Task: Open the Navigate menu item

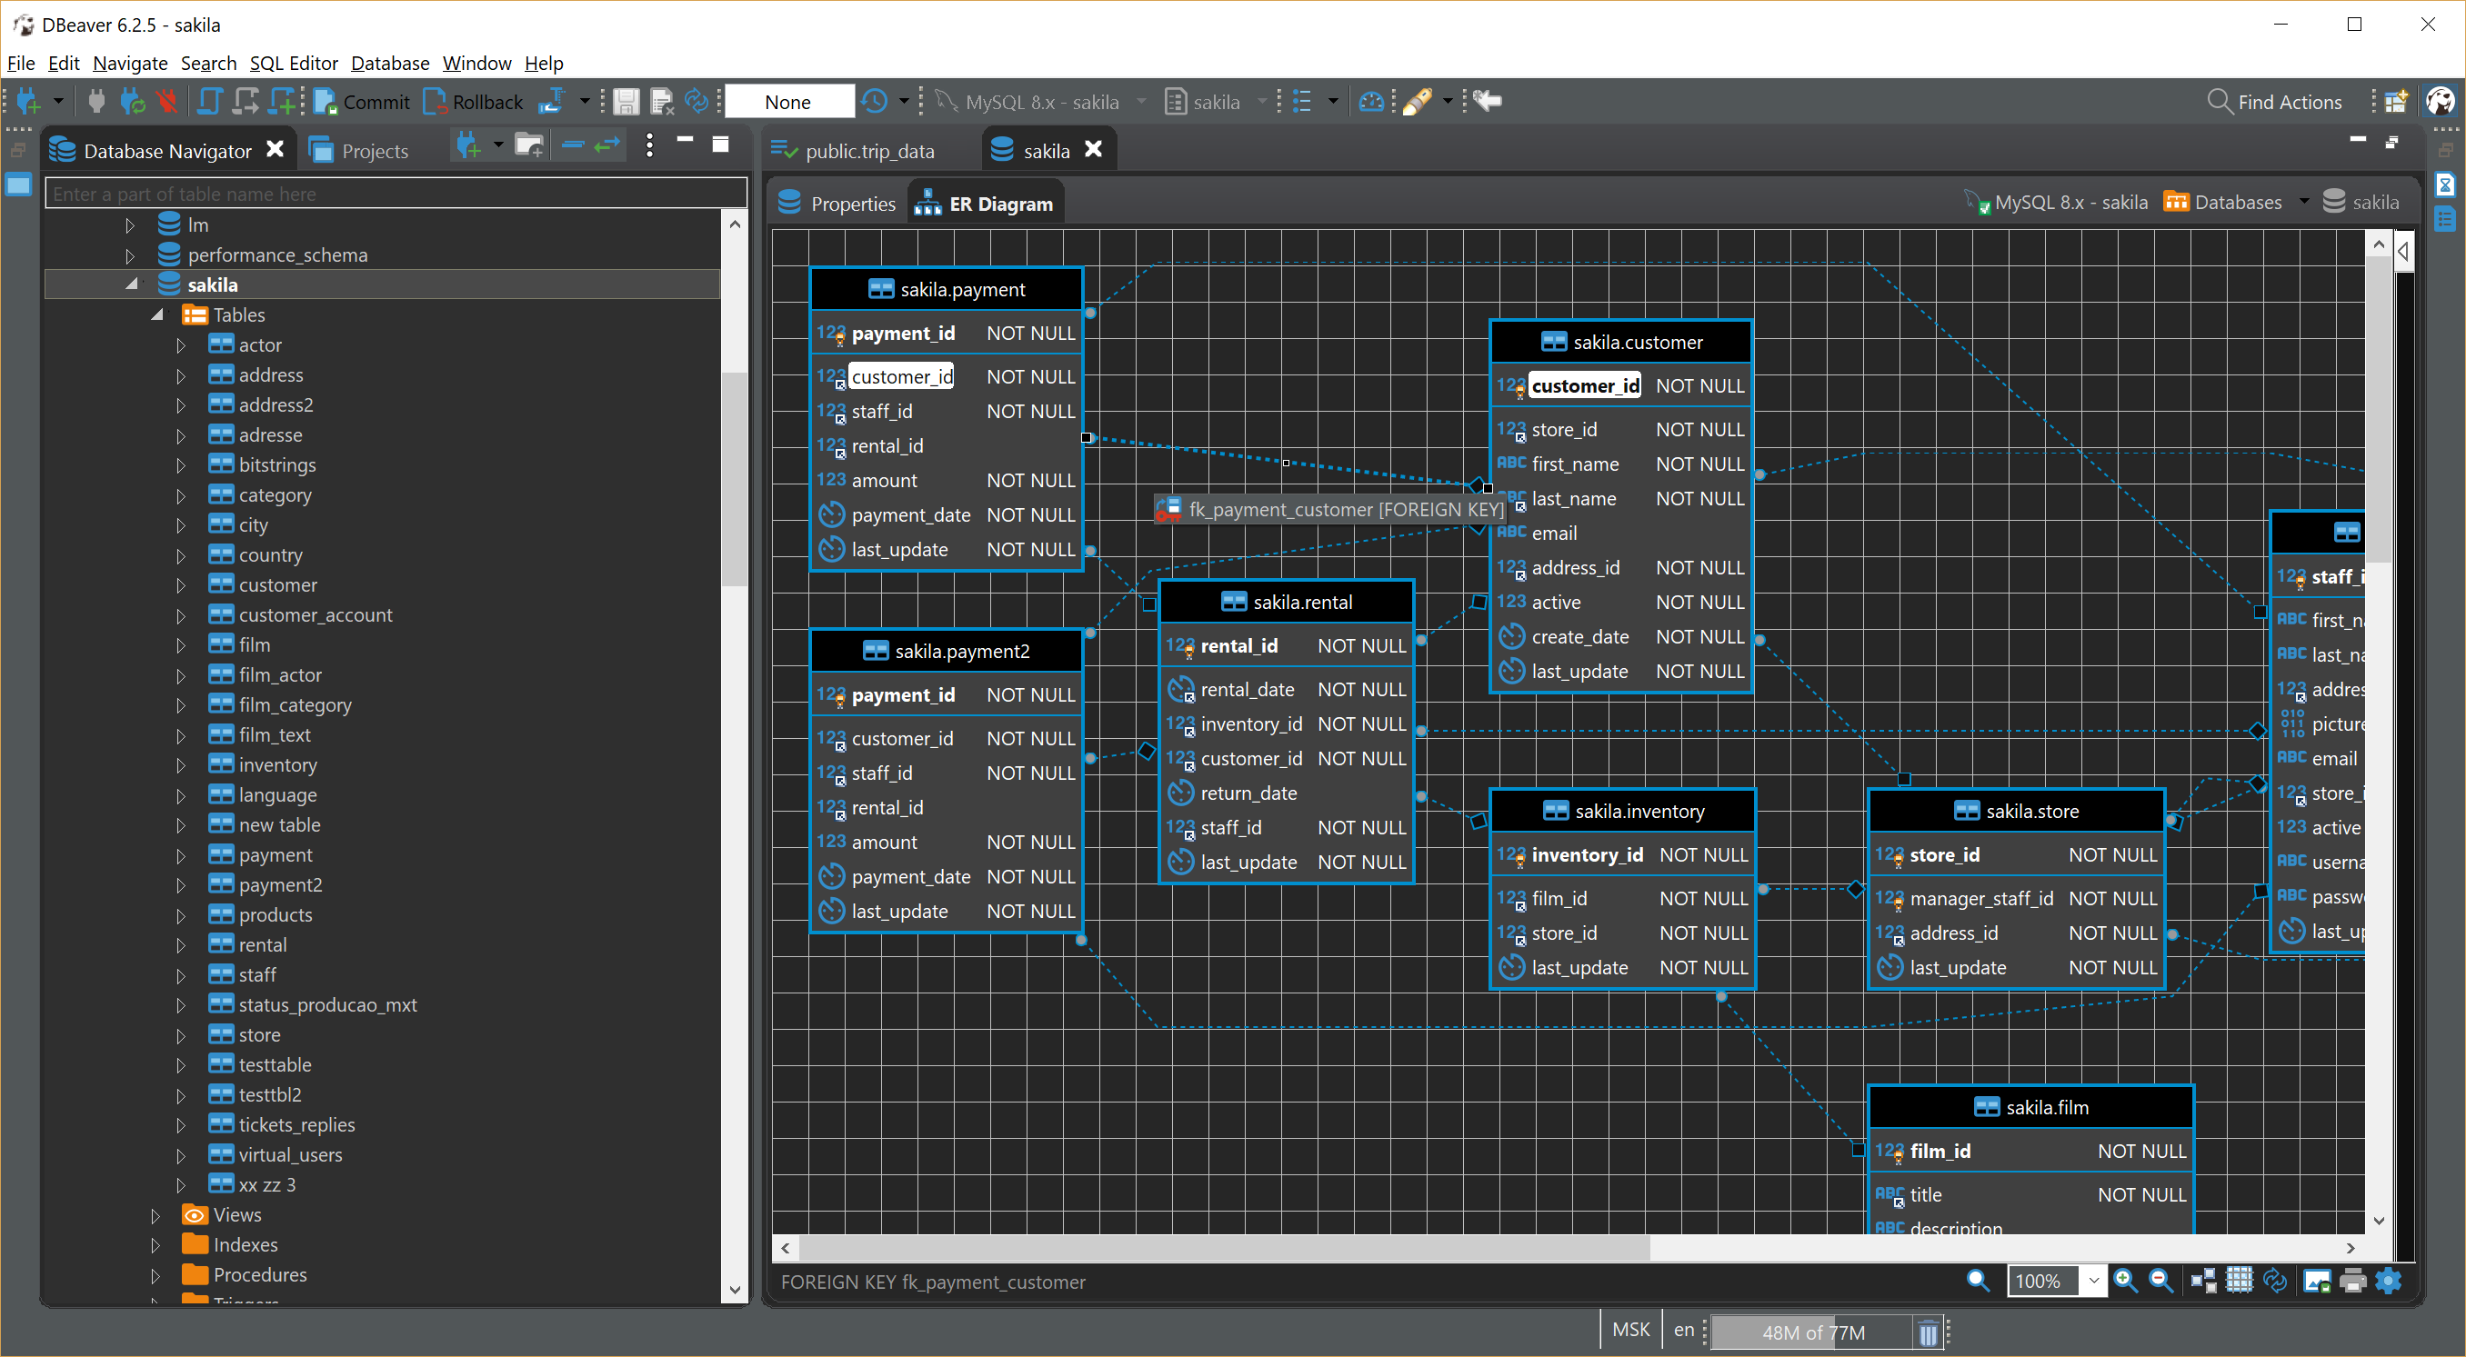Action: (130, 62)
